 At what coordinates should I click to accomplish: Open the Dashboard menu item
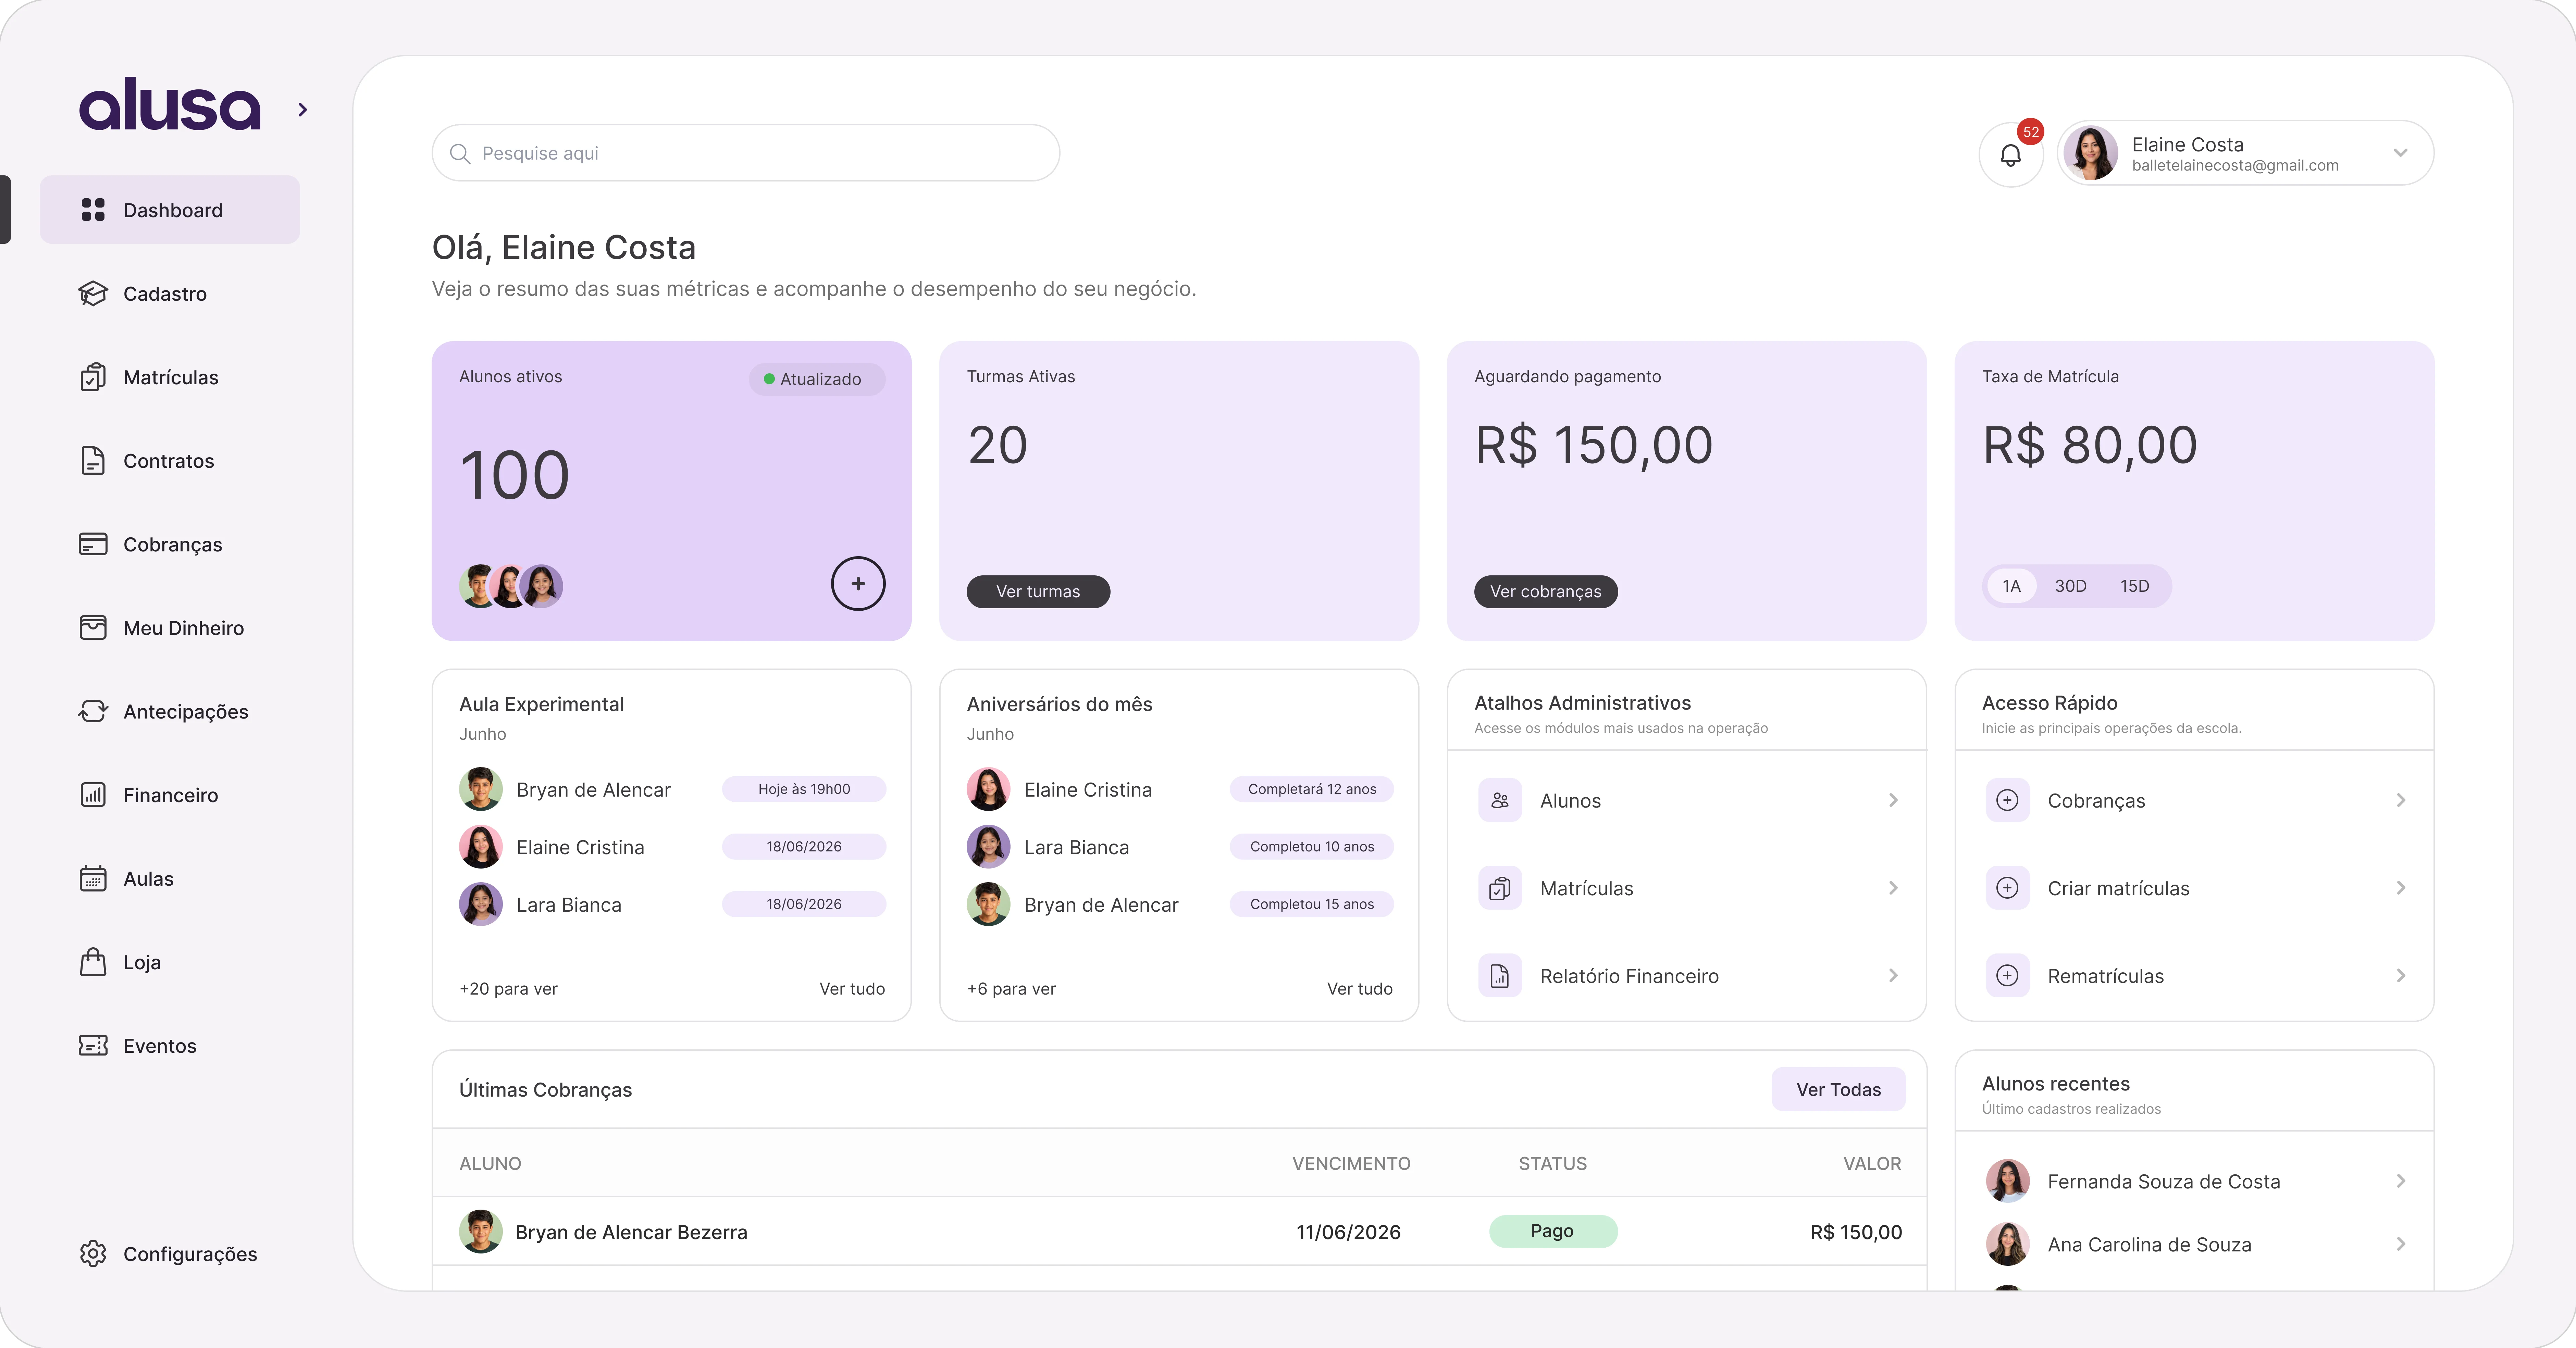pos(170,210)
